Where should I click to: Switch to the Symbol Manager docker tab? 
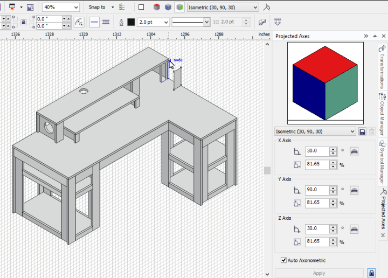point(382,162)
